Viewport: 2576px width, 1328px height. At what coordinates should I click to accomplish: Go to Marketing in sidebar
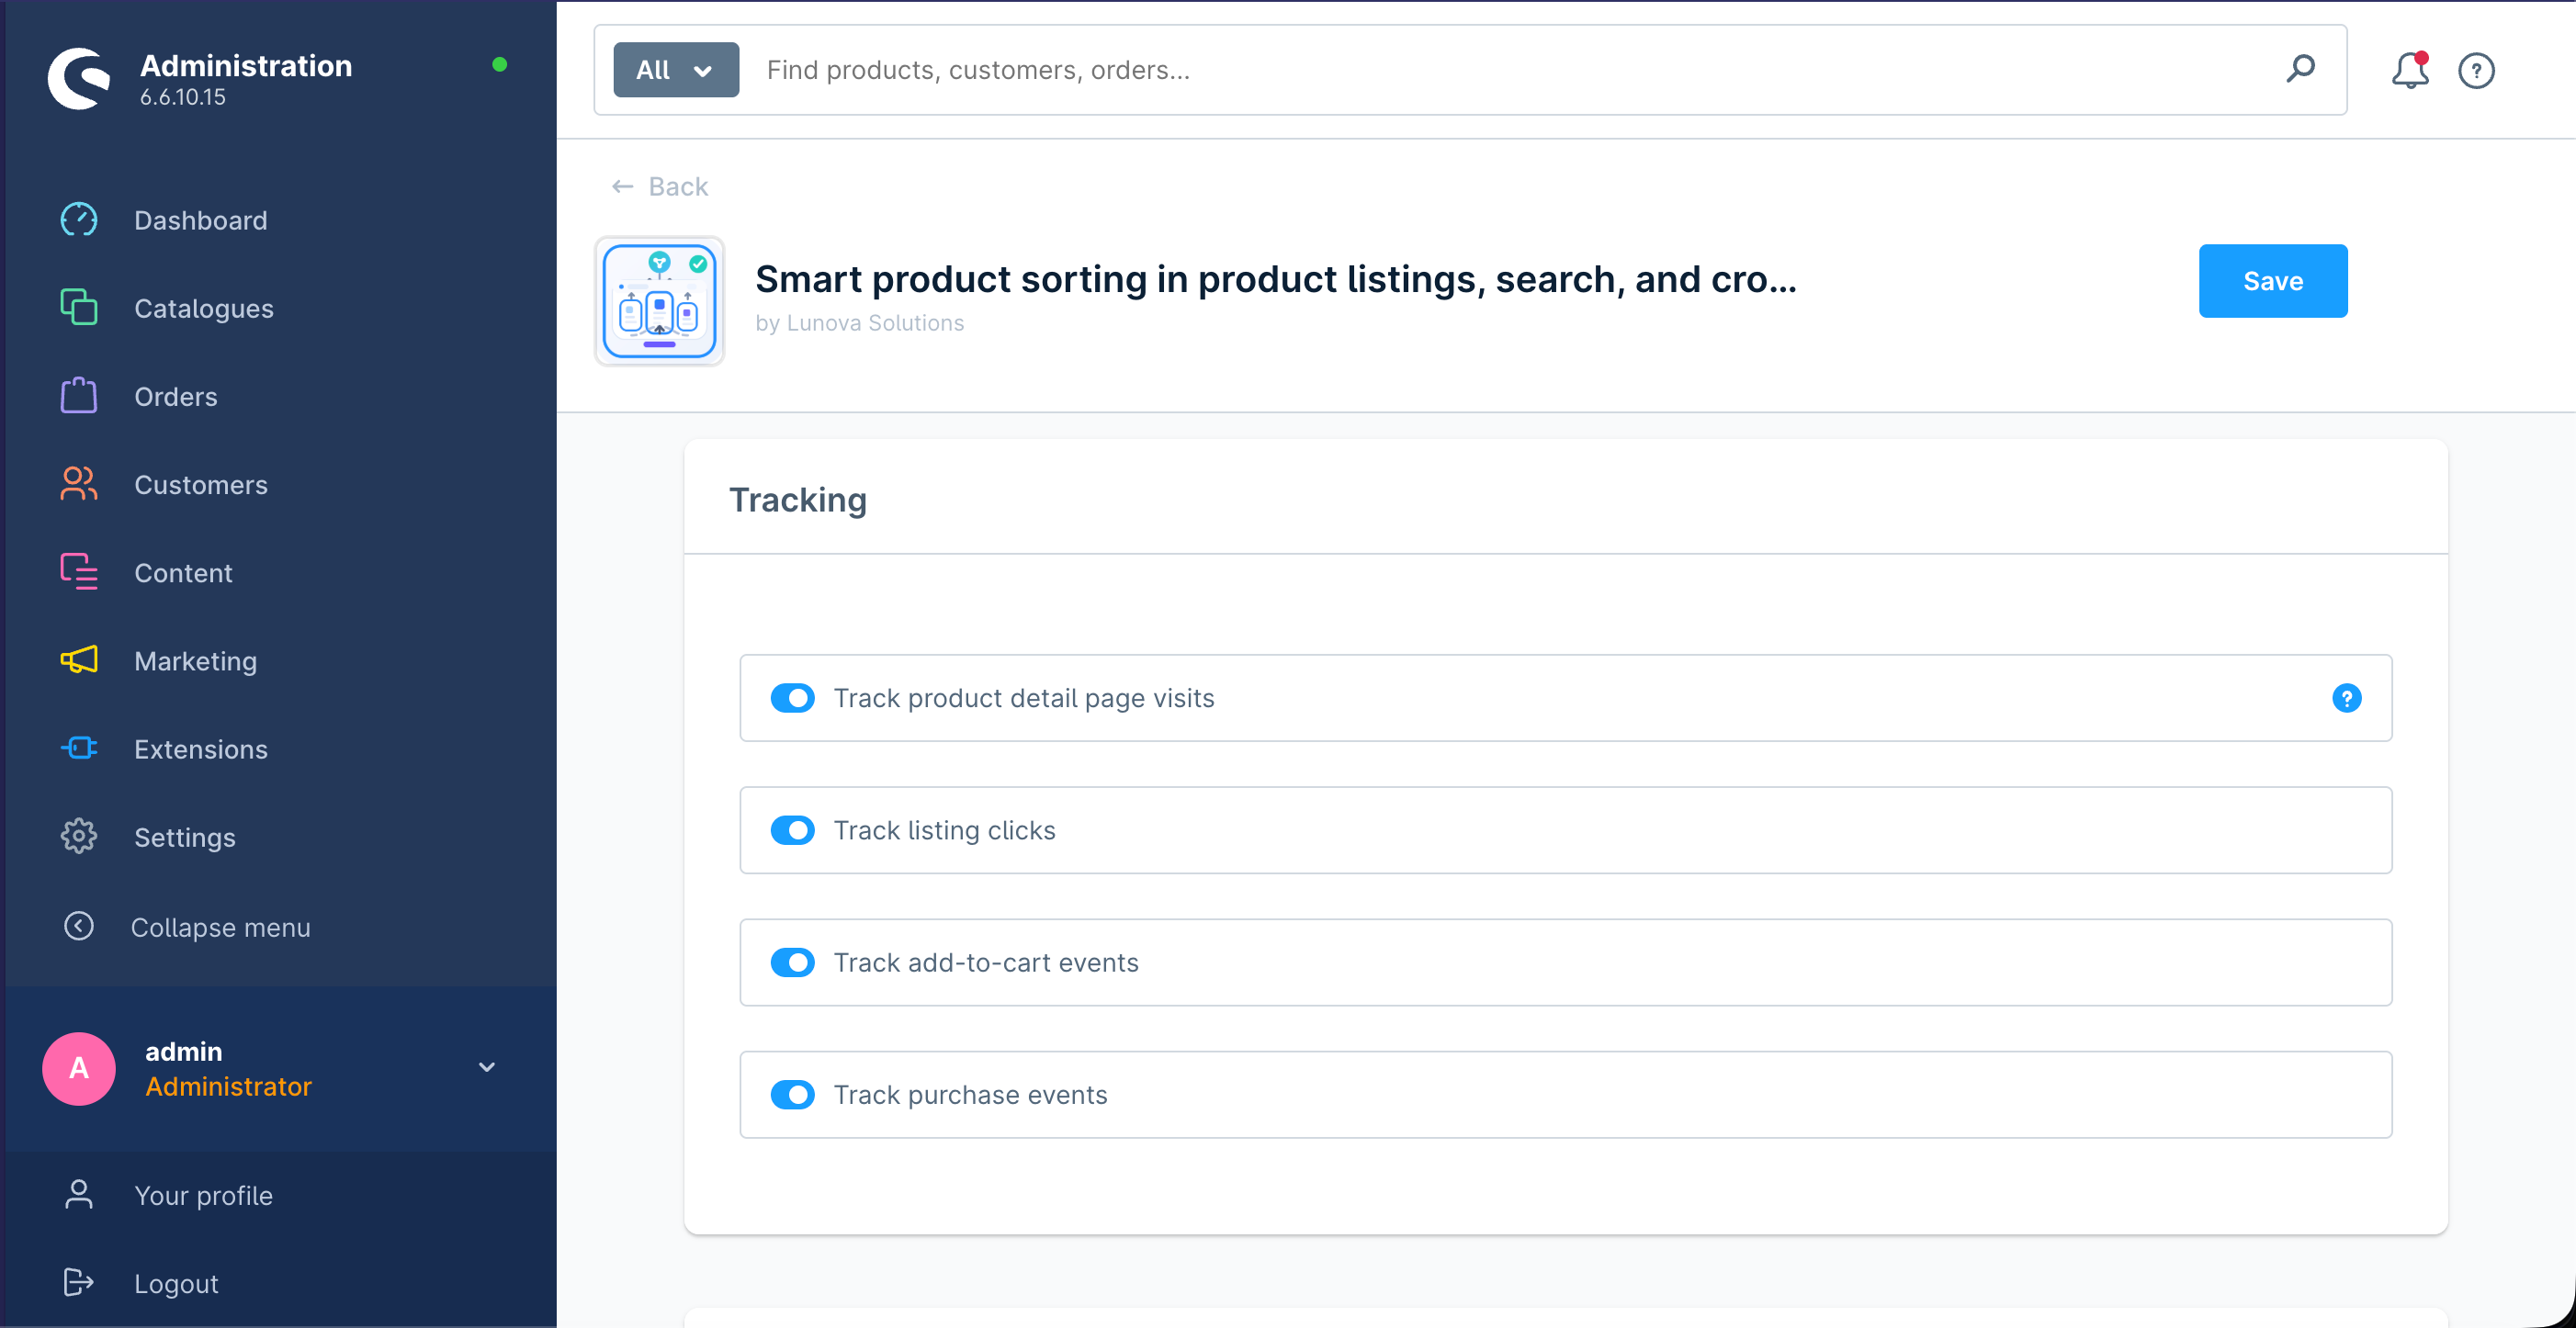tap(195, 661)
